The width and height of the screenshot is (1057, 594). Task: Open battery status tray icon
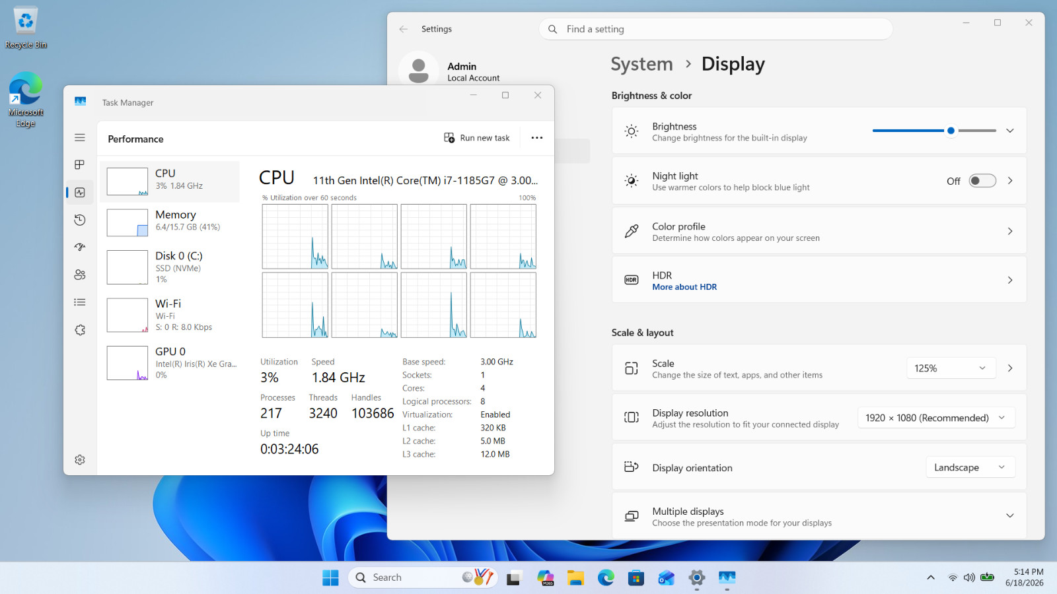(987, 577)
